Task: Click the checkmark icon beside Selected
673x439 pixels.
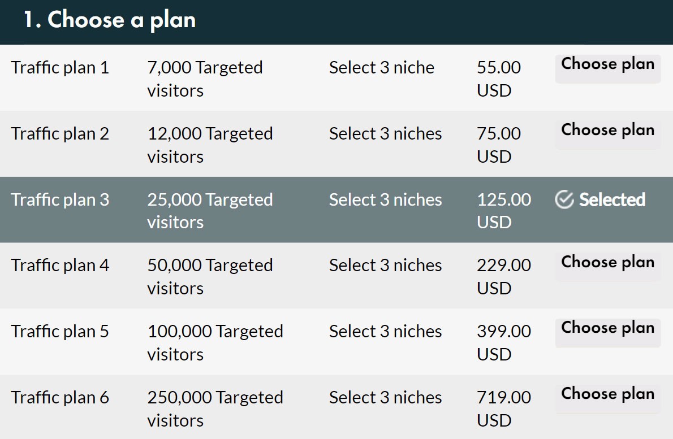Action: (564, 199)
